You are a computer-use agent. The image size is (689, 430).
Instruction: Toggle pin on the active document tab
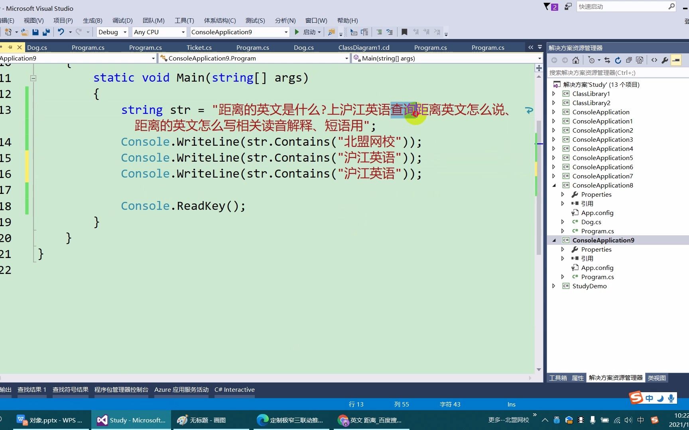(x=10, y=47)
